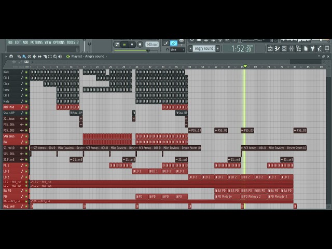The height and width of the screenshot is (249, 332).
Task: Click the green playhead marker on timeline
Action: coord(245,66)
